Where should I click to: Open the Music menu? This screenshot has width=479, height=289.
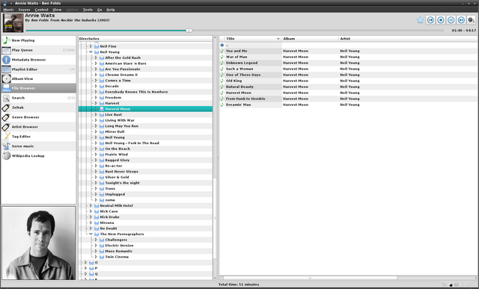tap(8, 10)
